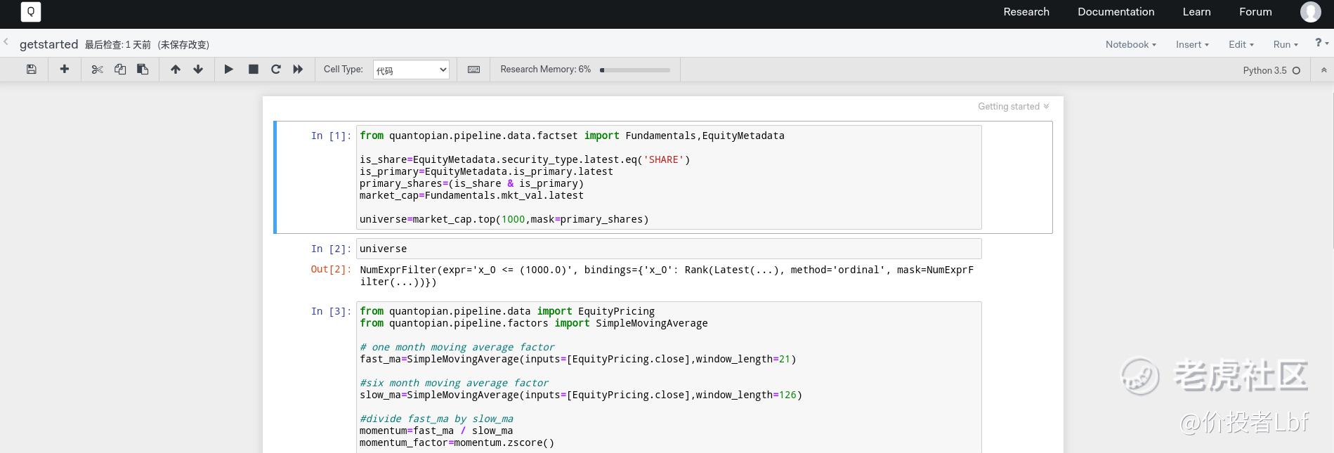
Task: Insert a new cell with plus icon
Action: click(64, 69)
